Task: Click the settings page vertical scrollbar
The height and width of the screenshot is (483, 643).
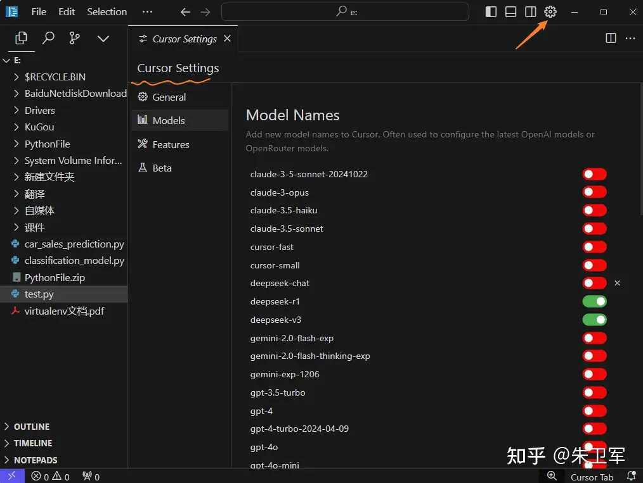Action: click(x=641, y=149)
